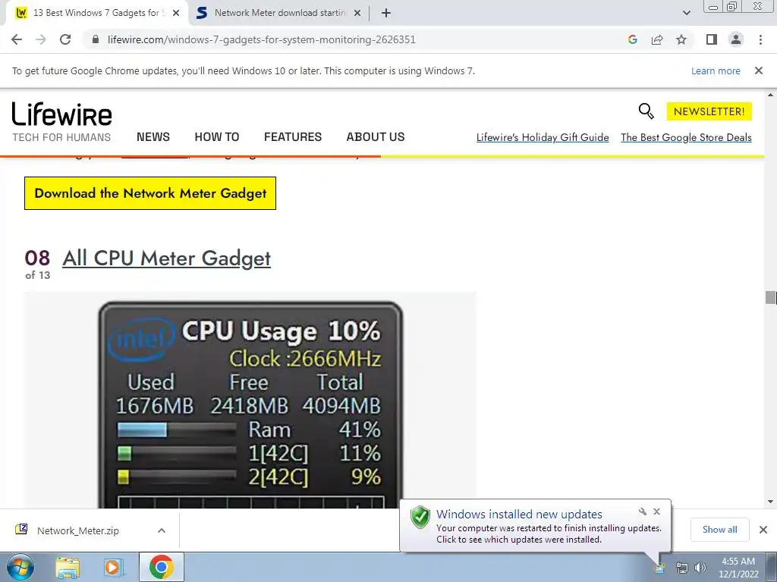The image size is (777, 582).
Task: Open the Chrome profile avatar
Action: pos(736,39)
